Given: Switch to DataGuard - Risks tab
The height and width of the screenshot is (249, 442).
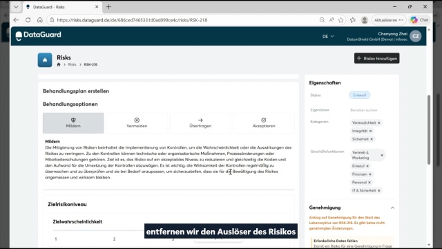Looking at the screenshot, I should click(x=62, y=7).
